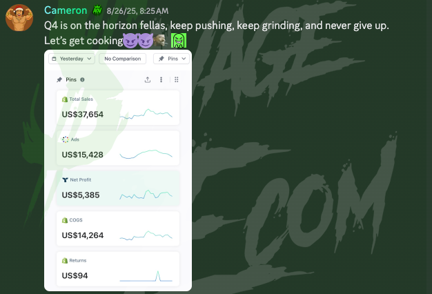The width and height of the screenshot is (432, 294).
Task: Open the Total Sales US$37,654 card
Action: 118,107
